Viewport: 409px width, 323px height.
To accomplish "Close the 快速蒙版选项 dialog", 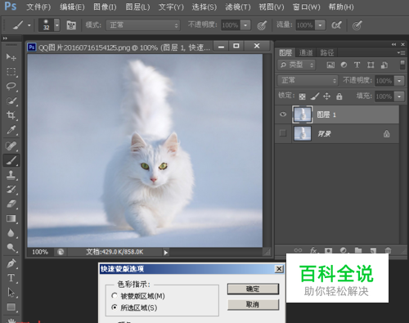I will point(279,269).
